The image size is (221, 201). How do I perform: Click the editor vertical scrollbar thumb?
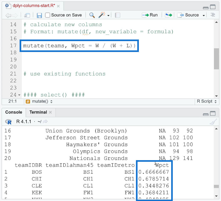[216, 59]
